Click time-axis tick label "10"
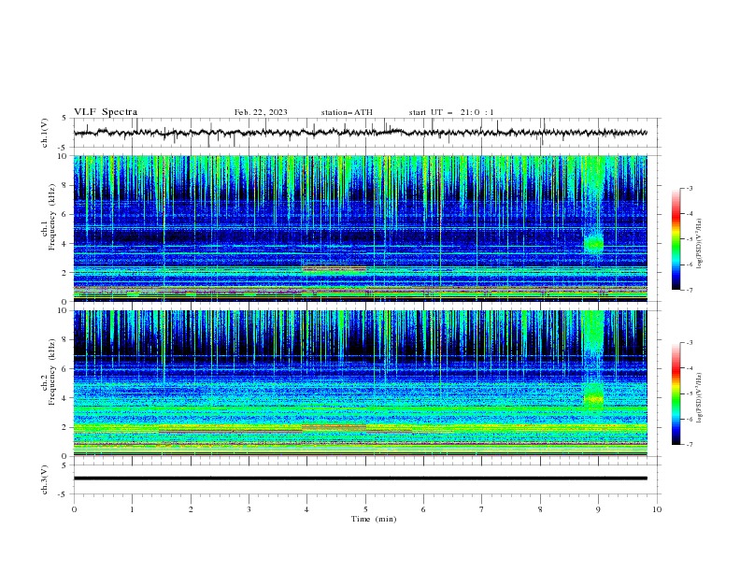 coord(657,509)
